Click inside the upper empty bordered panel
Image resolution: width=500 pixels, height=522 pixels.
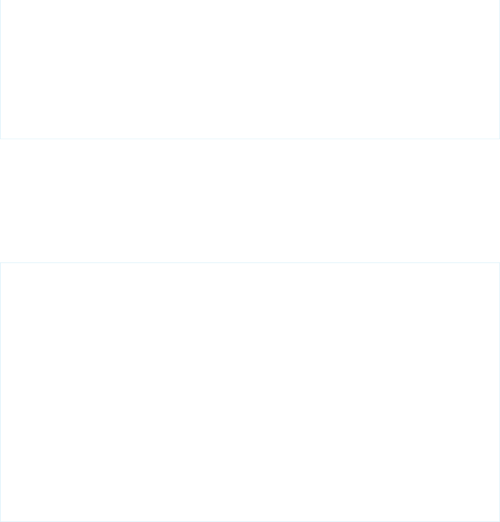[250, 69]
